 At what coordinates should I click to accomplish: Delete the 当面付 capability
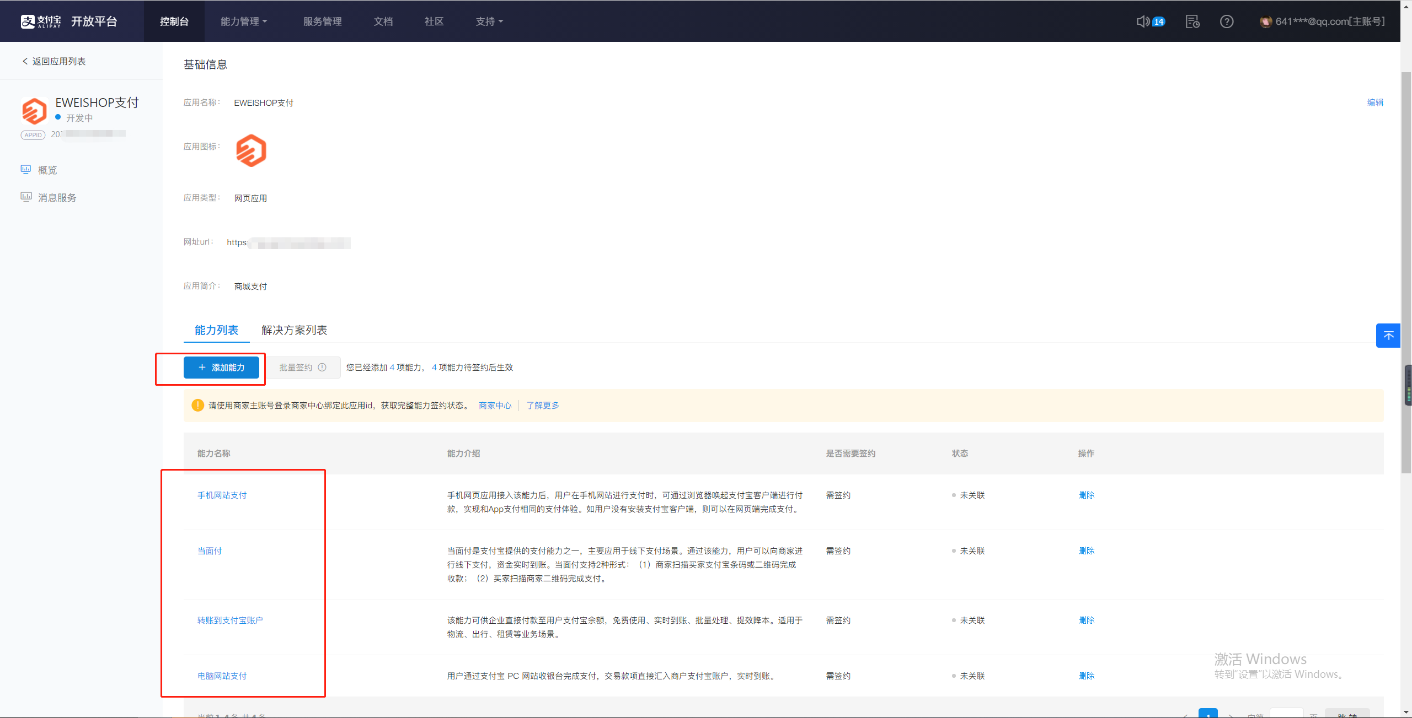pos(1087,551)
